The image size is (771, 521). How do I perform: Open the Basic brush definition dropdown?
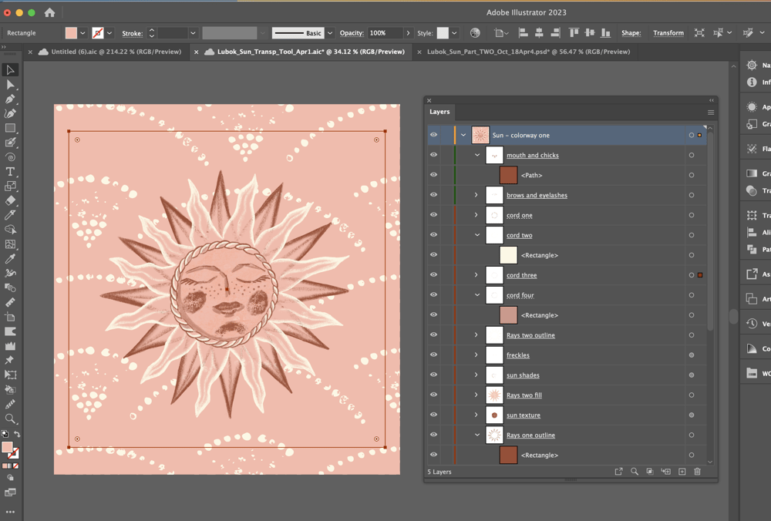(x=330, y=33)
